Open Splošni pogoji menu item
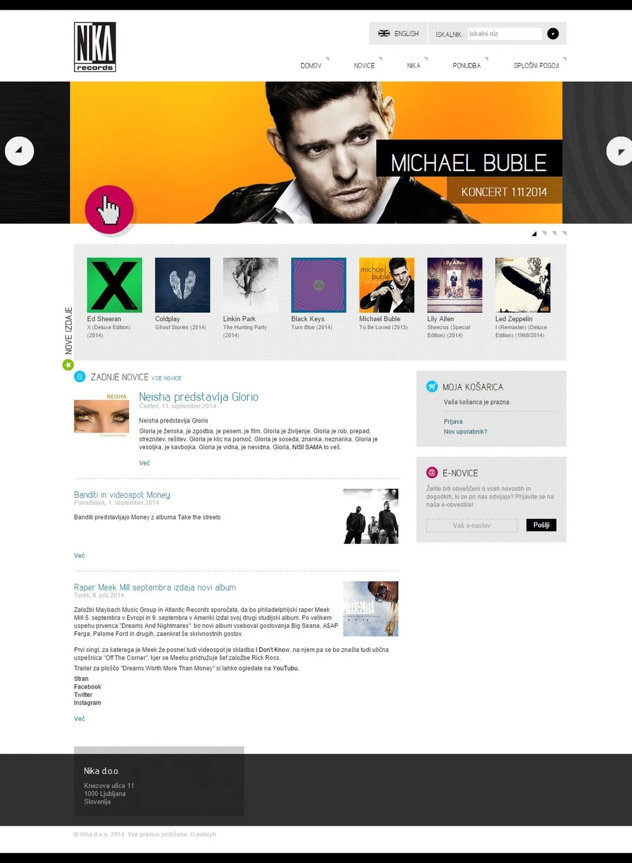This screenshot has height=863, width=632. (x=536, y=66)
